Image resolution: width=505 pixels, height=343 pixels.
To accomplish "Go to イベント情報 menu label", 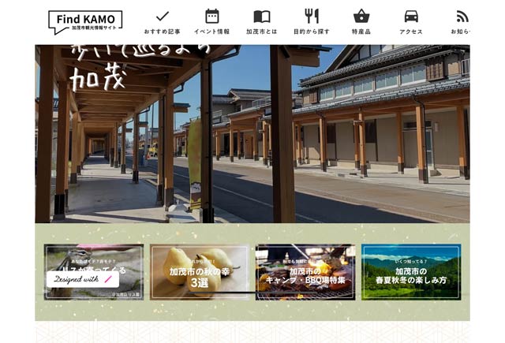I will (212, 32).
